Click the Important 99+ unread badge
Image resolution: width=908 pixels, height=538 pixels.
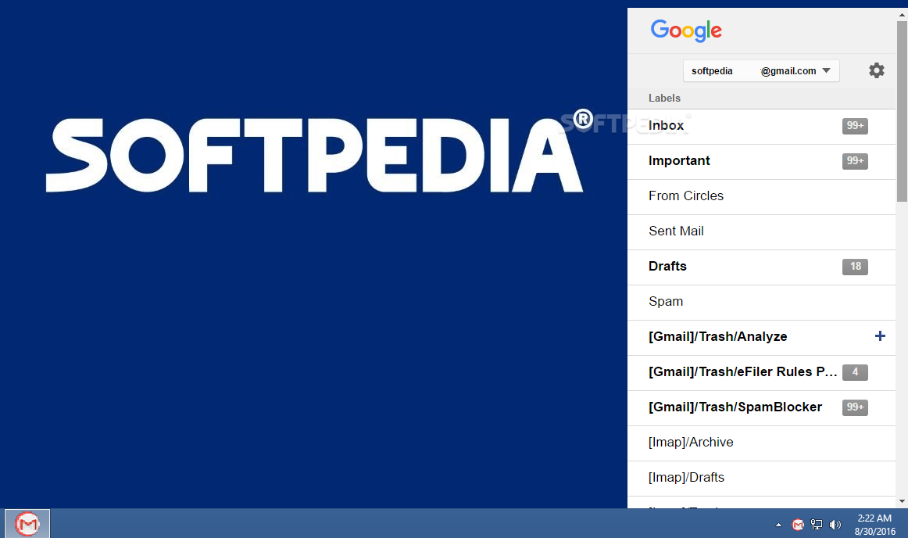[x=855, y=161]
